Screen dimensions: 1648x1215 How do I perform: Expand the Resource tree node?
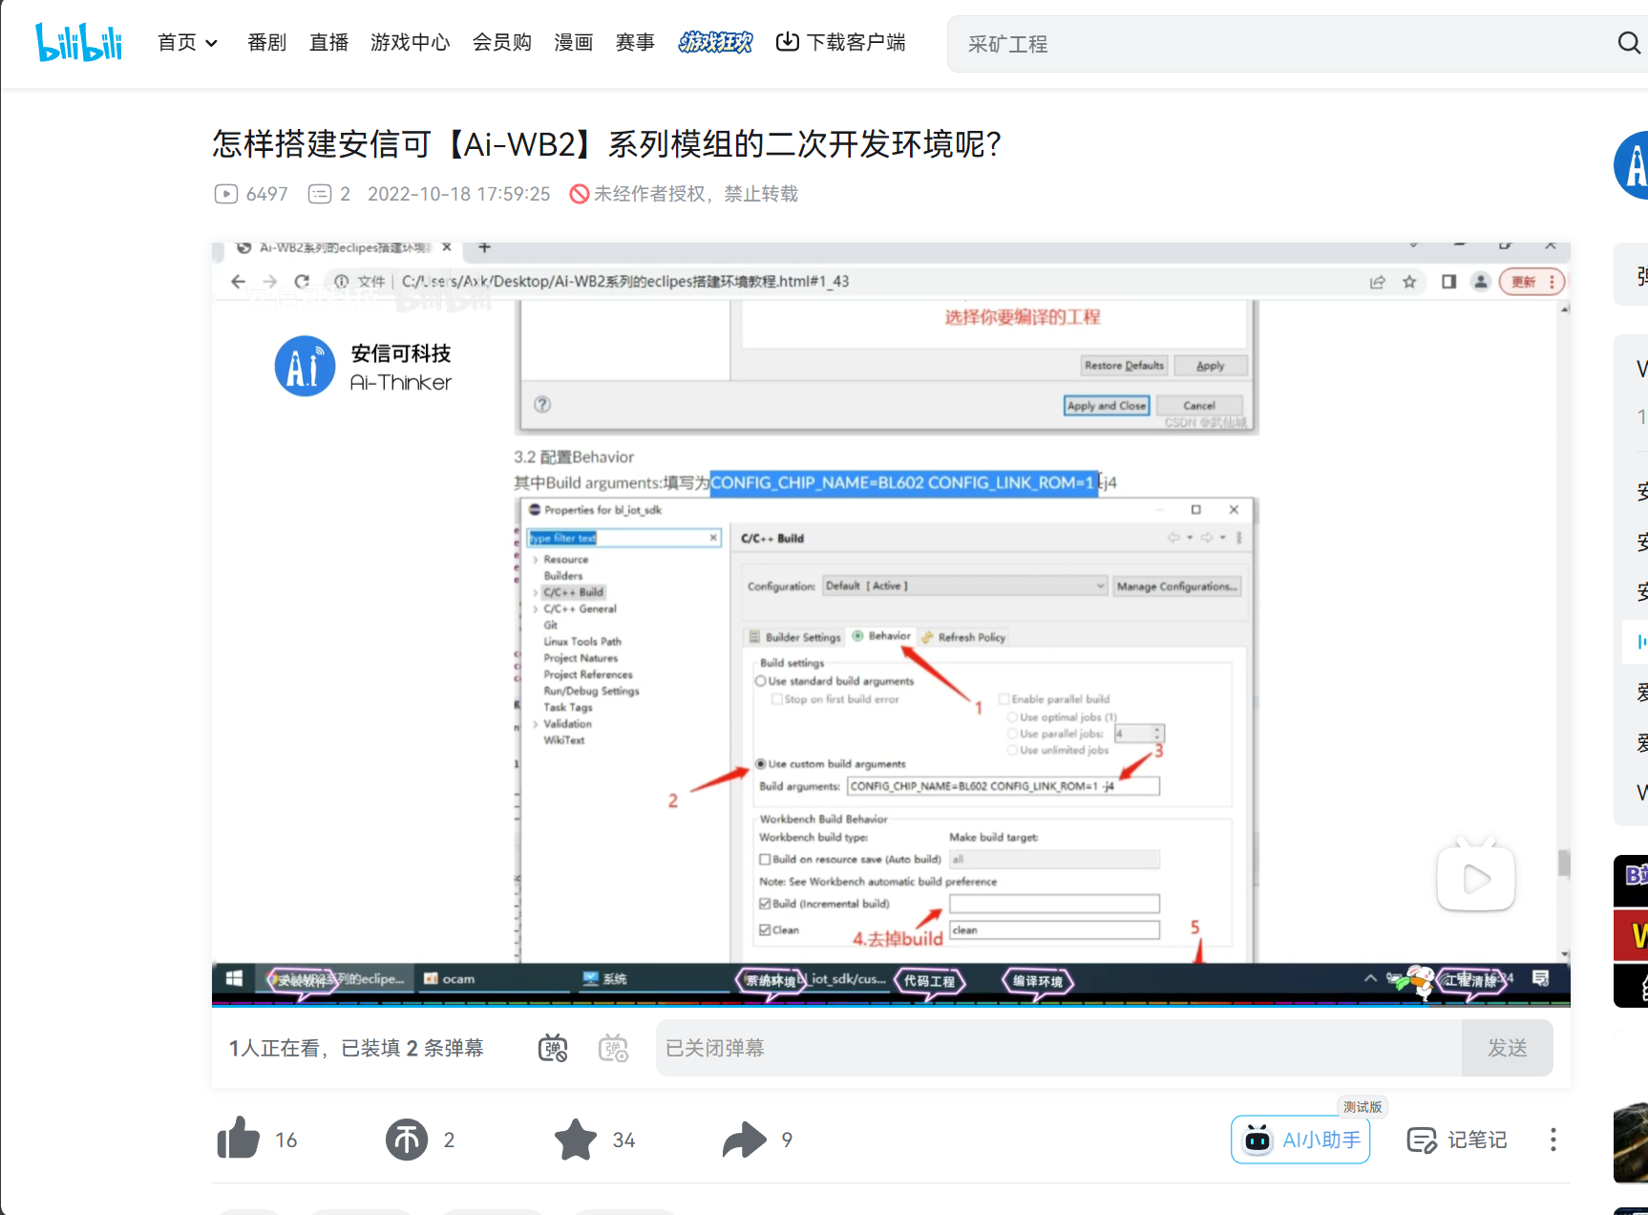click(536, 560)
